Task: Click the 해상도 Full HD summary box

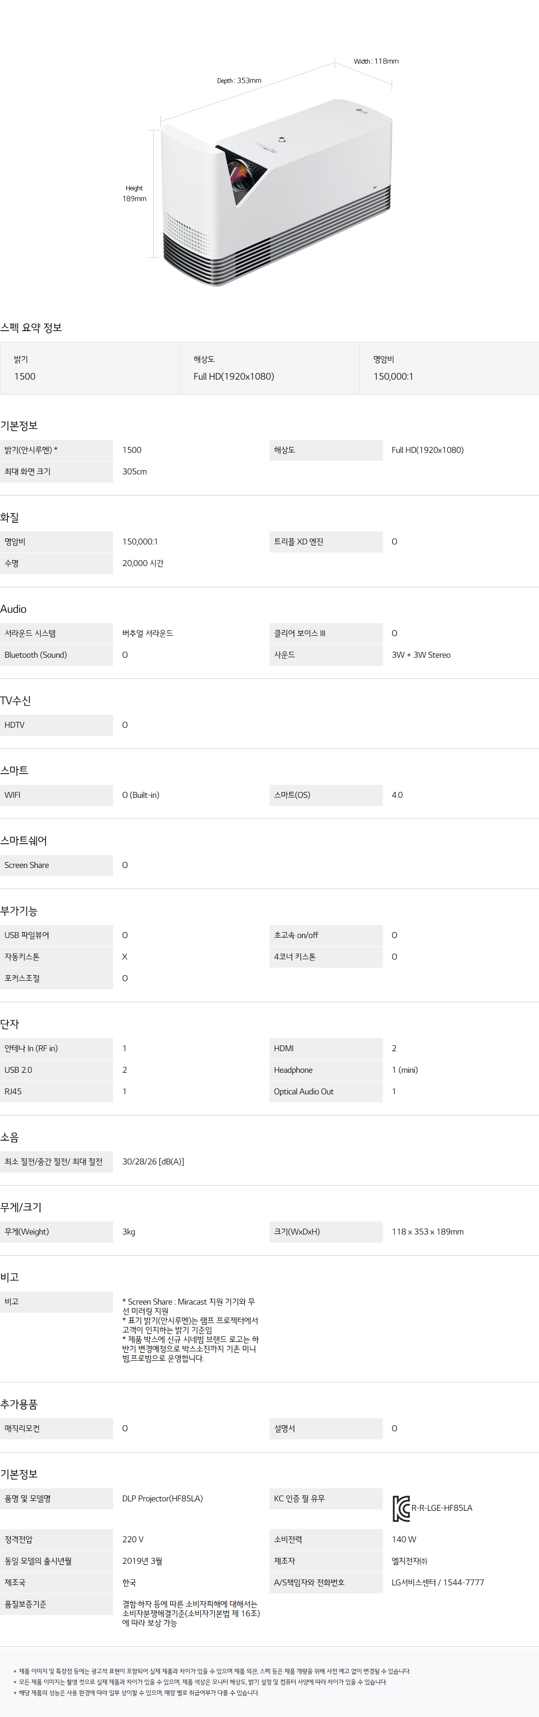Action: pos(269,368)
